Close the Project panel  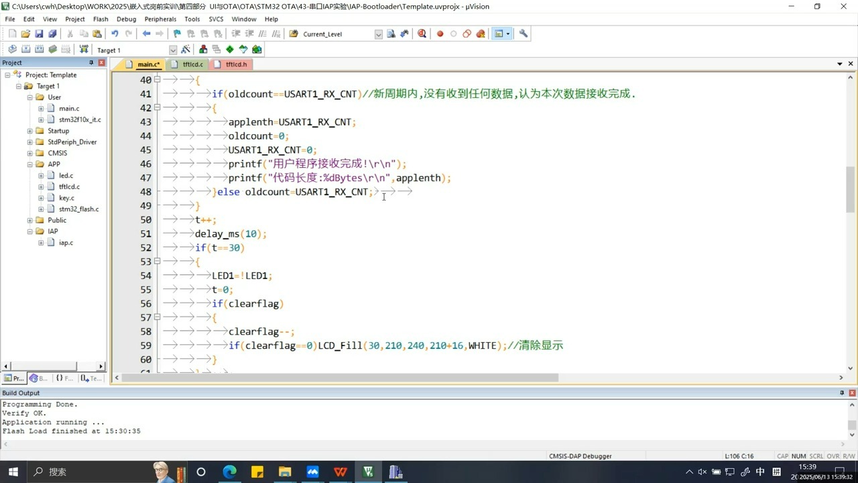coord(101,62)
